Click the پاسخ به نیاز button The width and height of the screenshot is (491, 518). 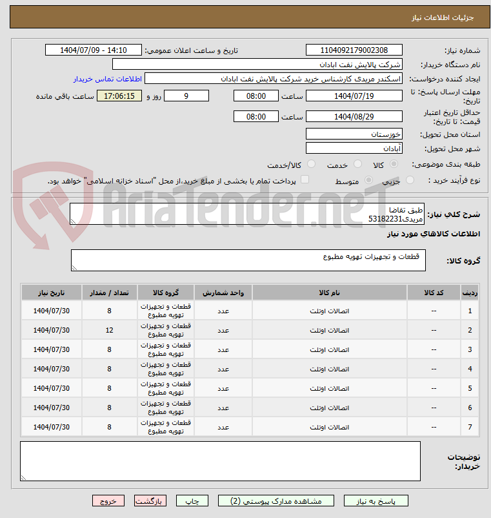click(376, 501)
